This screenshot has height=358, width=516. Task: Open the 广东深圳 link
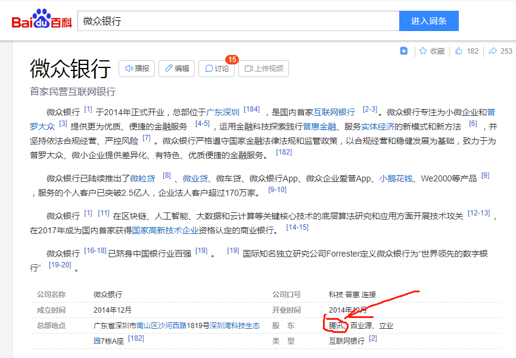pos(223,112)
